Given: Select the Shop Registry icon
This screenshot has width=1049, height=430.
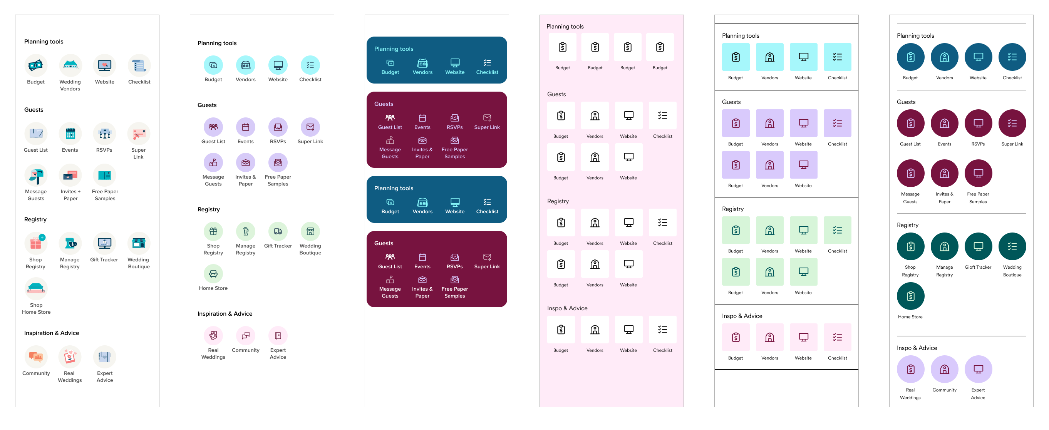Looking at the screenshot, I should pos(36,243).
